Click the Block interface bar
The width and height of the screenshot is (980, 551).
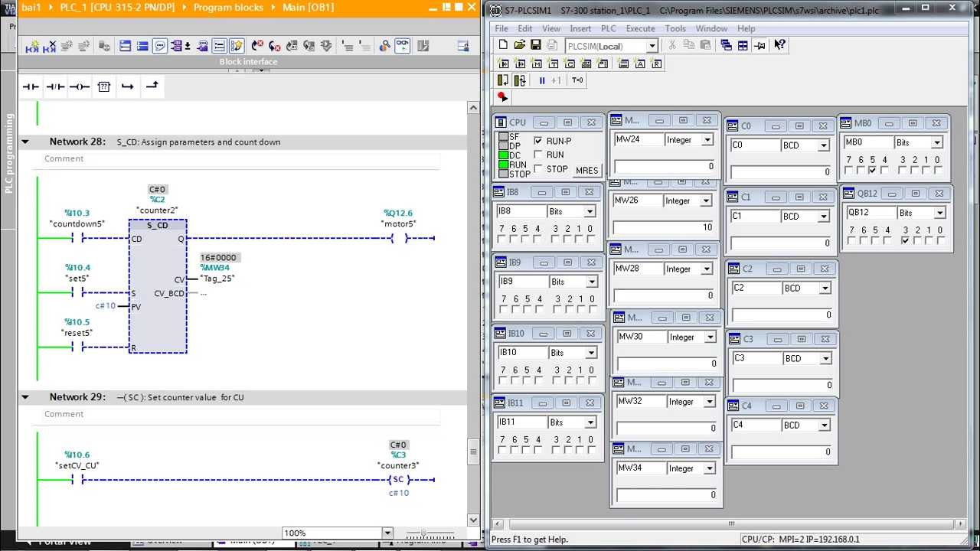pyautogui.click(x=248, y=62)
